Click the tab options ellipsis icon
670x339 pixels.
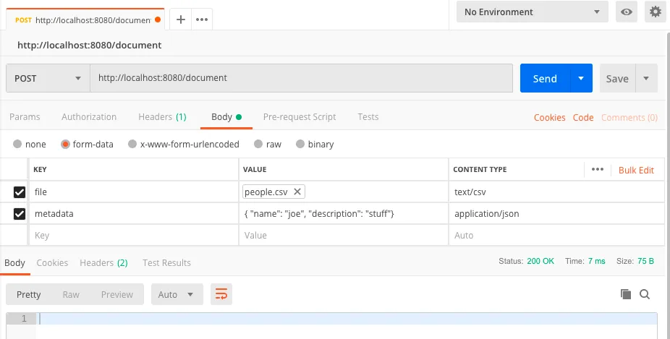(201, 20)
